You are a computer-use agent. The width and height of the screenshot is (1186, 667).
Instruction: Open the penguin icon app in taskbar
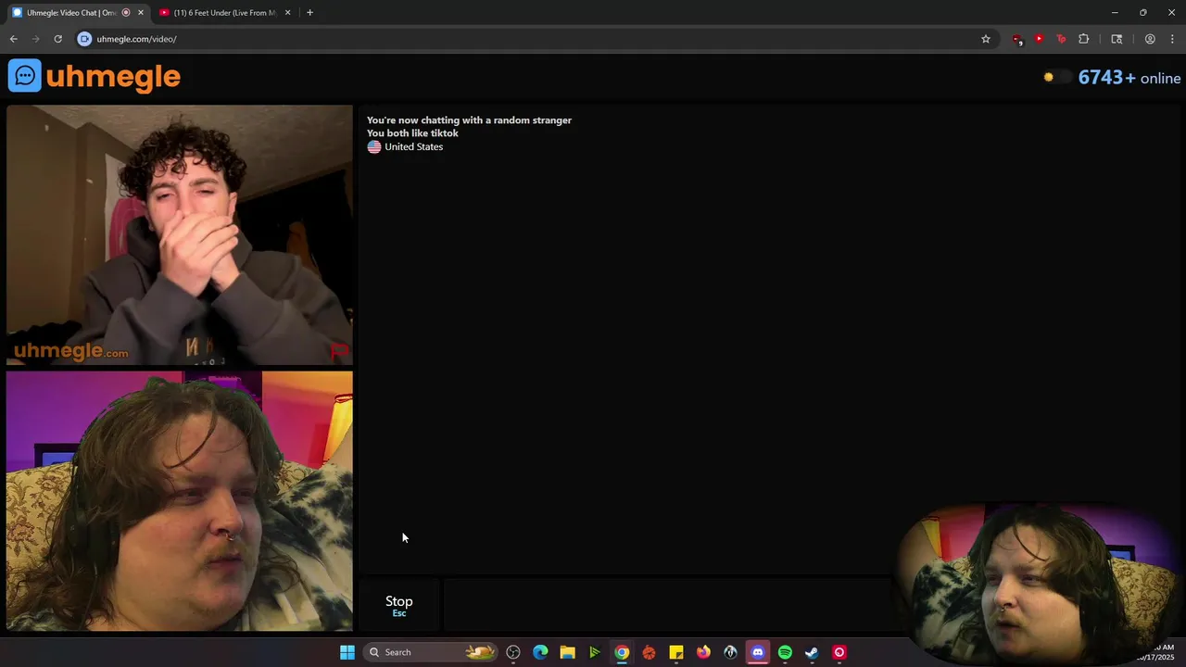(730, 652)
